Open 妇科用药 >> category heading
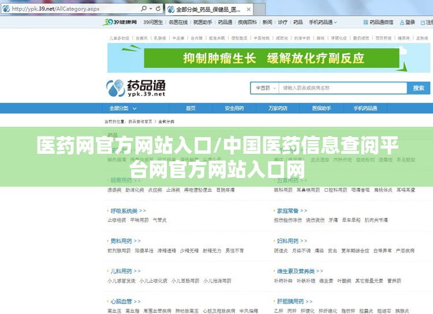This screenshot has height=314, width=433. (x=292, y=241)
